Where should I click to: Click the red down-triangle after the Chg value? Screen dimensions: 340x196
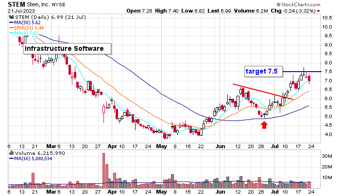click(x=318, y=11)
